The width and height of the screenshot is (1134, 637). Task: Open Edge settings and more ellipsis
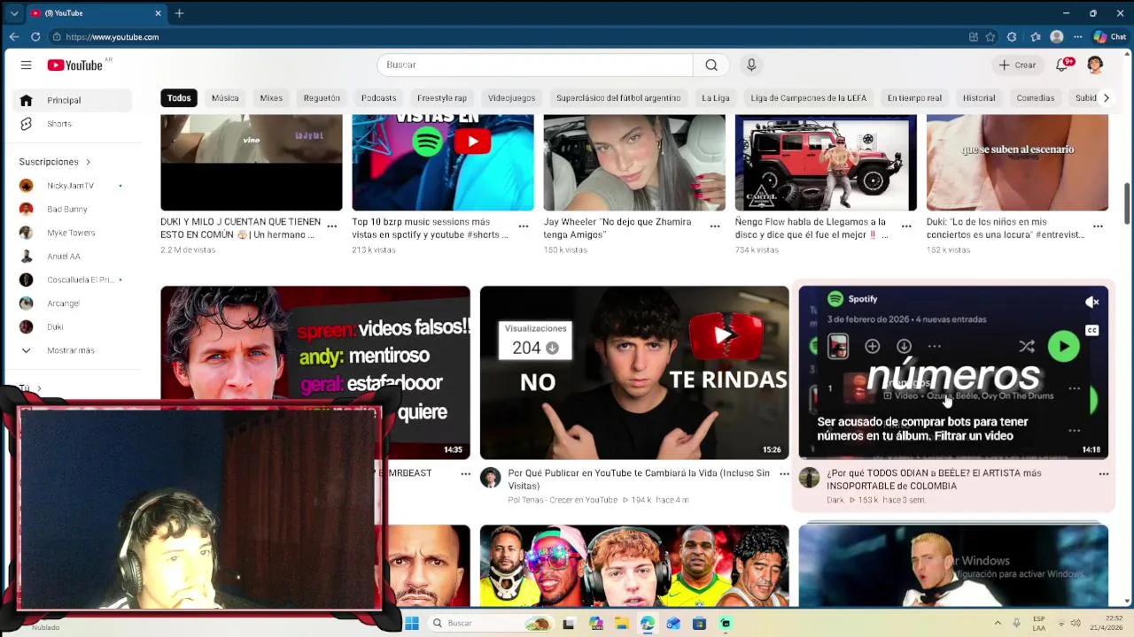click(x=1077, y=36)
